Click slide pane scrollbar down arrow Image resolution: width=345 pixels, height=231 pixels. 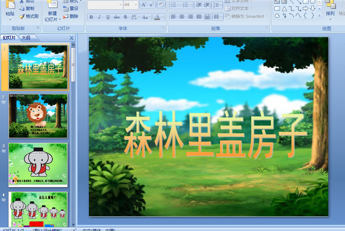[x=73, y=225]
